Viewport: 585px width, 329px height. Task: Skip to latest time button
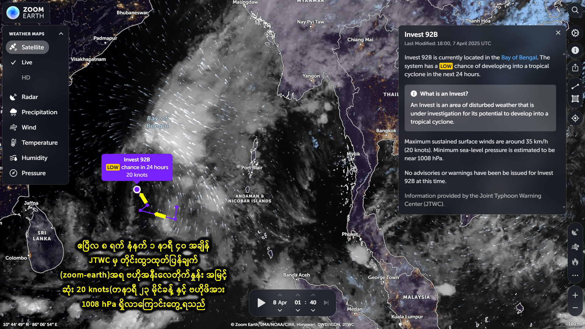[326, 302]
